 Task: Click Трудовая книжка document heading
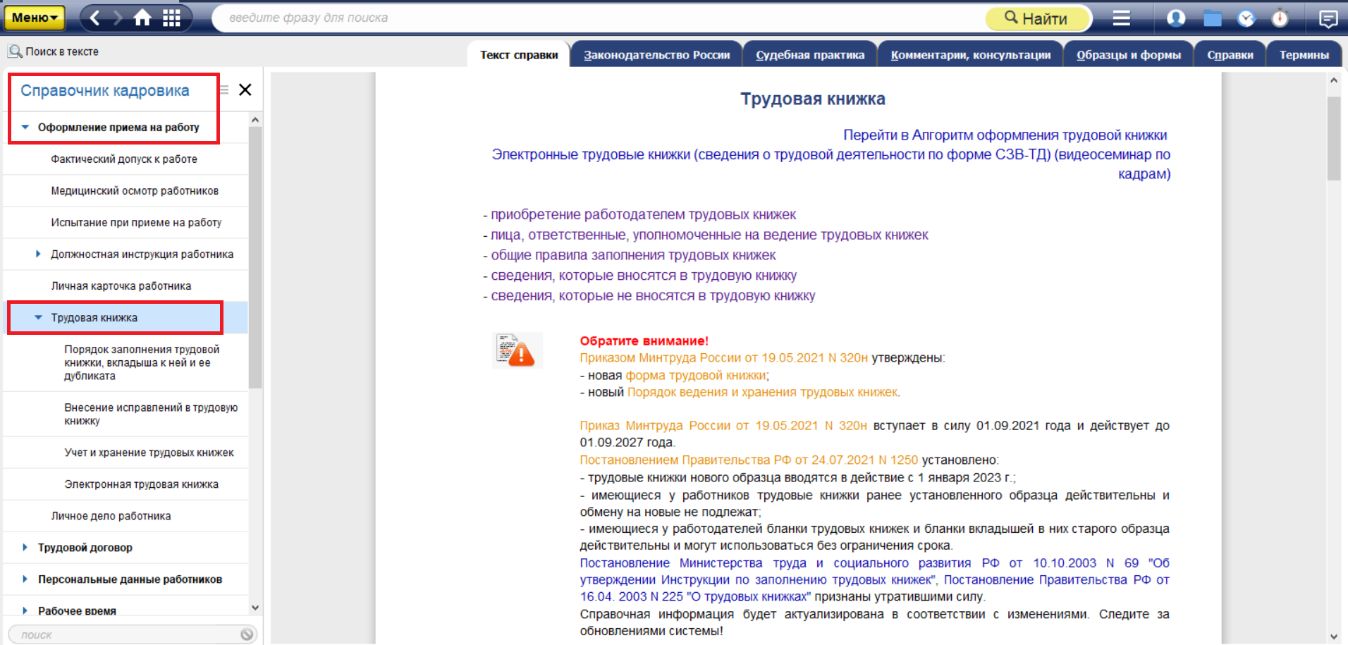click(x=812, y=99)
